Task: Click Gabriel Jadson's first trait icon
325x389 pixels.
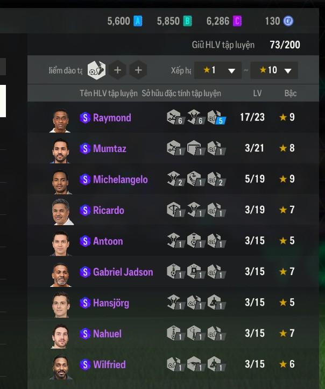Action: pyautogui.click(x=175, y=271)
